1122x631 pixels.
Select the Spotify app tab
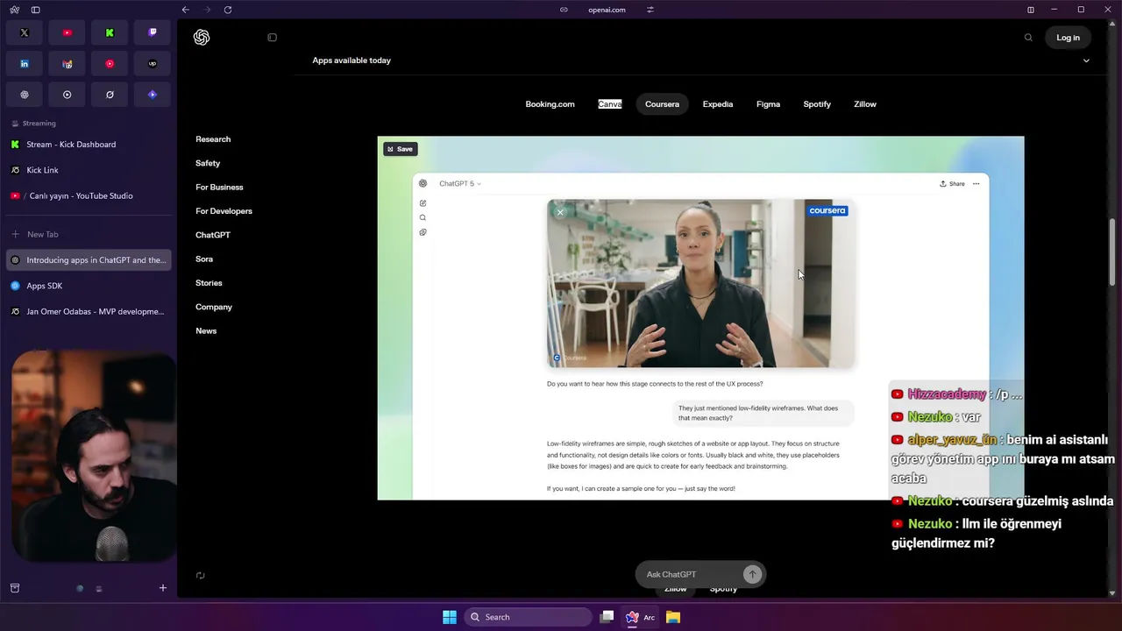[817, 104]
